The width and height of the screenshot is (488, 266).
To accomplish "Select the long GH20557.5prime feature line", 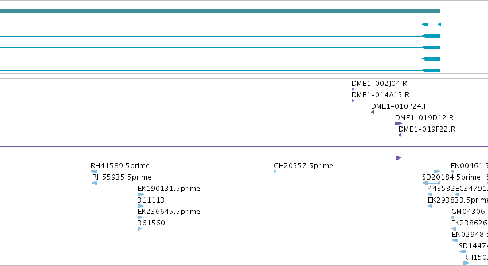I will pyautogui.click(x=357, y=172).
